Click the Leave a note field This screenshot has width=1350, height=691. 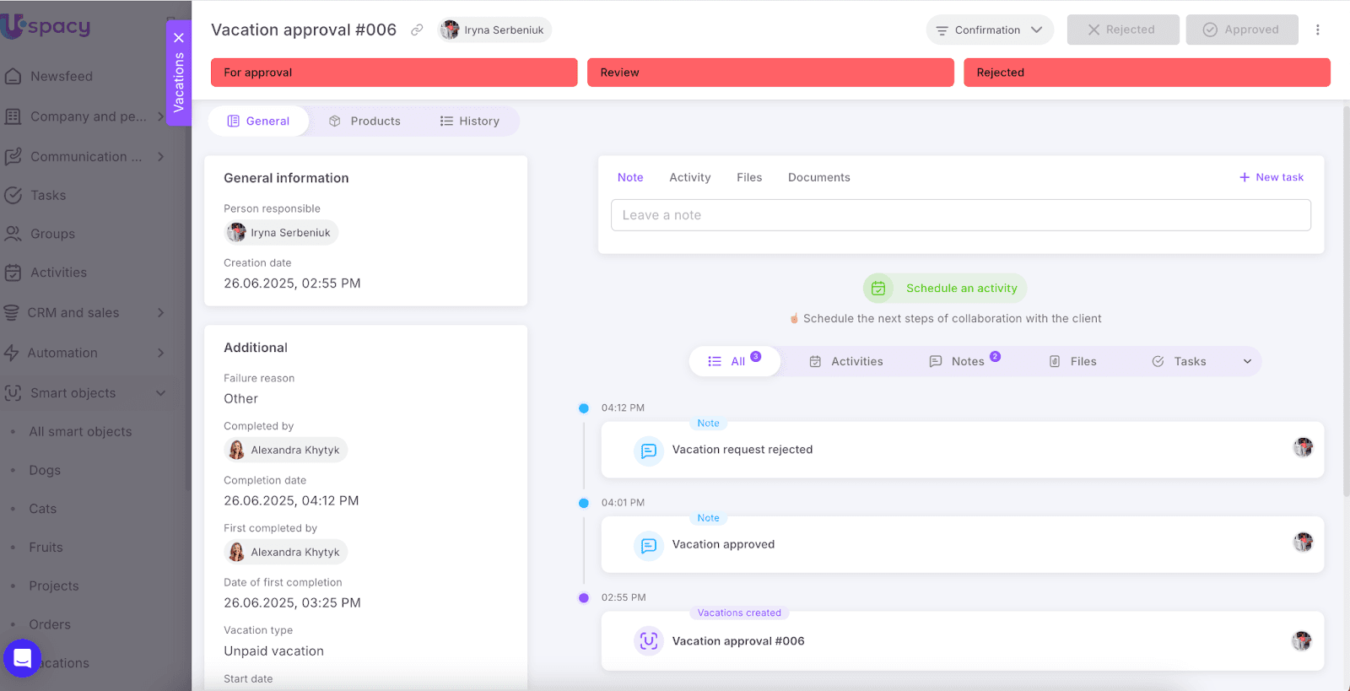point(960,215)
